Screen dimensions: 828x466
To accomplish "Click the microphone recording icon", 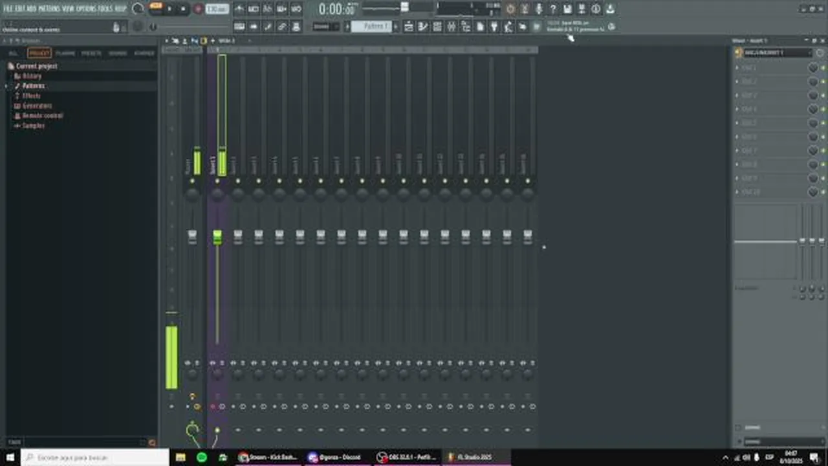I will (x=539, y=9).
